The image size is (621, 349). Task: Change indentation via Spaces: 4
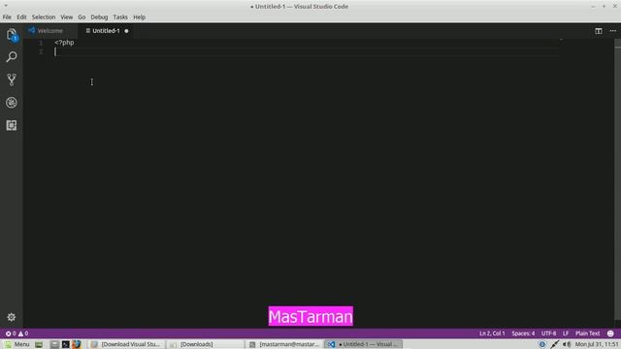(x=523, y=333)
